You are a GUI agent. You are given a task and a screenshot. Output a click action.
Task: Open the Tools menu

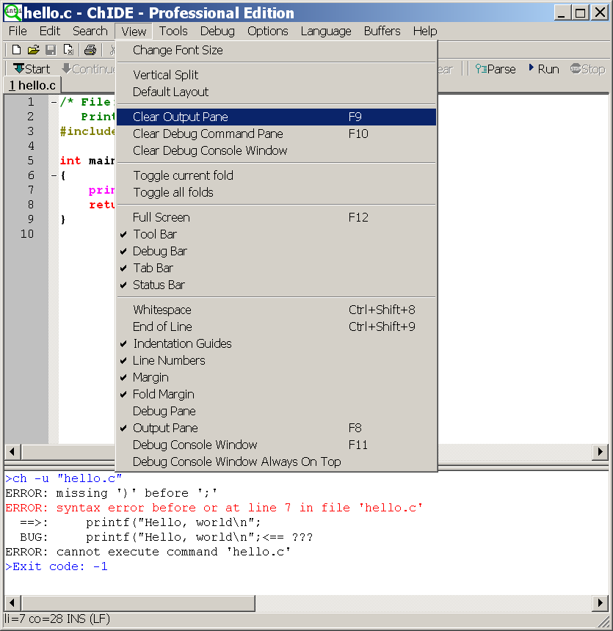173,31
